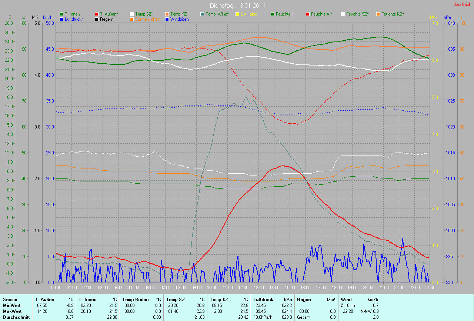The height and width of the screenshot is (321, 474).
Task: Click the red T. Außen legend swatch
Action: [x=97, y=14]
